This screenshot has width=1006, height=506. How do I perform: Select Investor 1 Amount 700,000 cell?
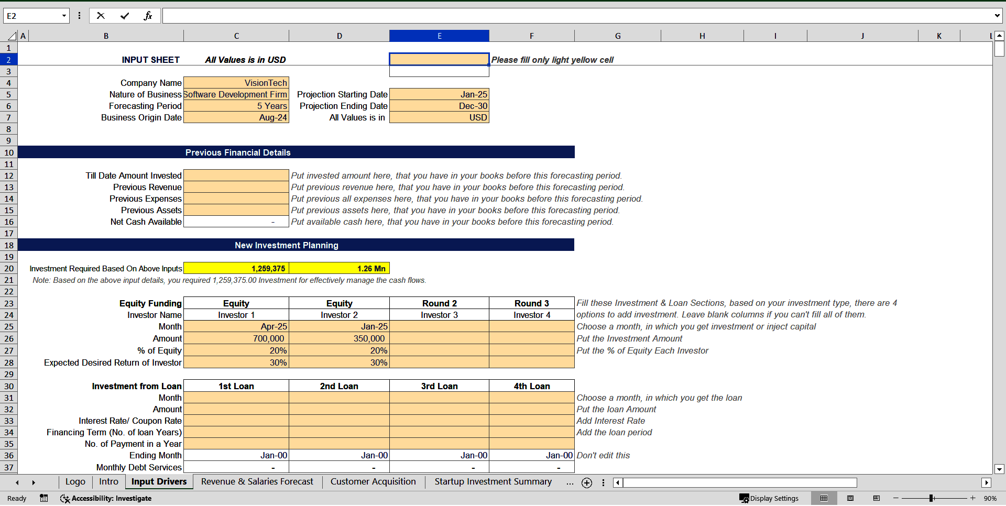[236, 338]
